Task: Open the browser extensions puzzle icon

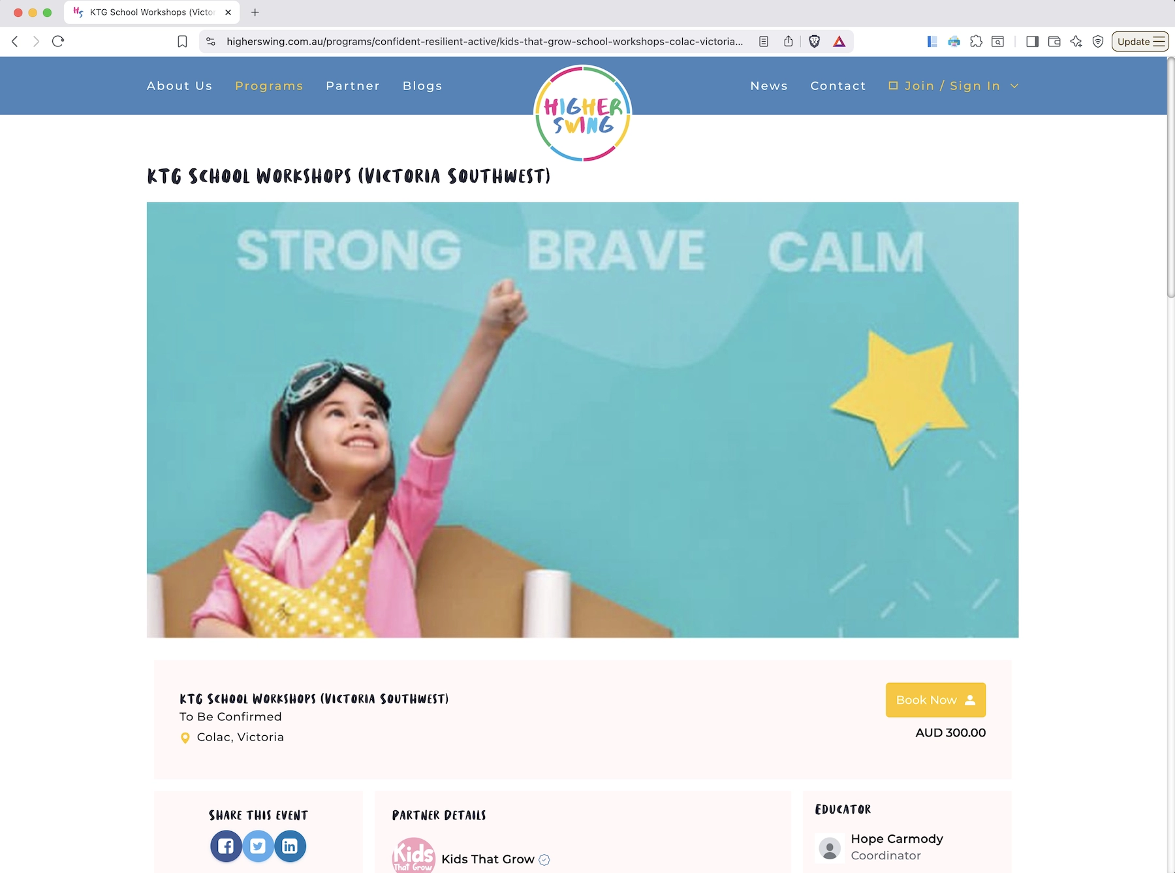Action: (x=976, y=42)
